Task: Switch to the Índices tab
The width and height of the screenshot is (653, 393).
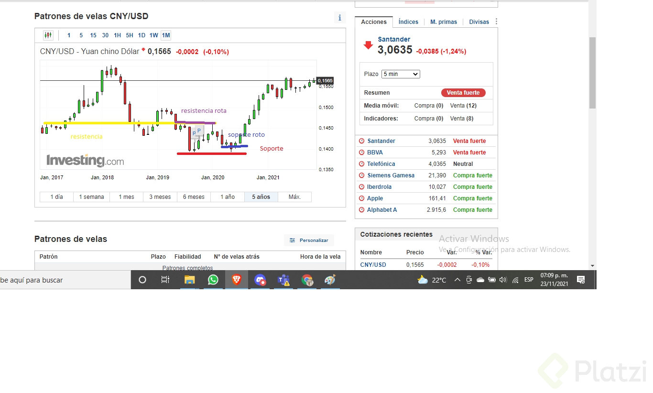Action: click(x=408, y=22)
